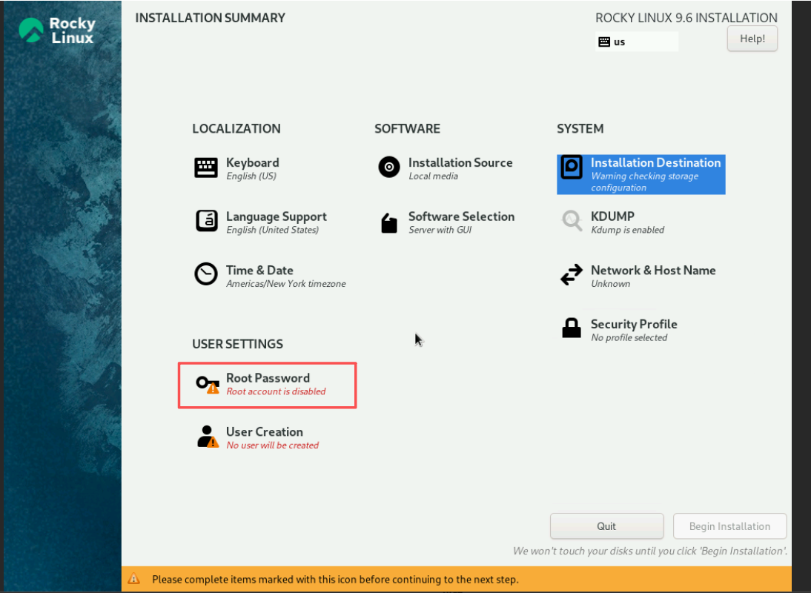Open the Root Password label
Screen dimensions: 811x593
pyautogui.click(x=268, y=378)
